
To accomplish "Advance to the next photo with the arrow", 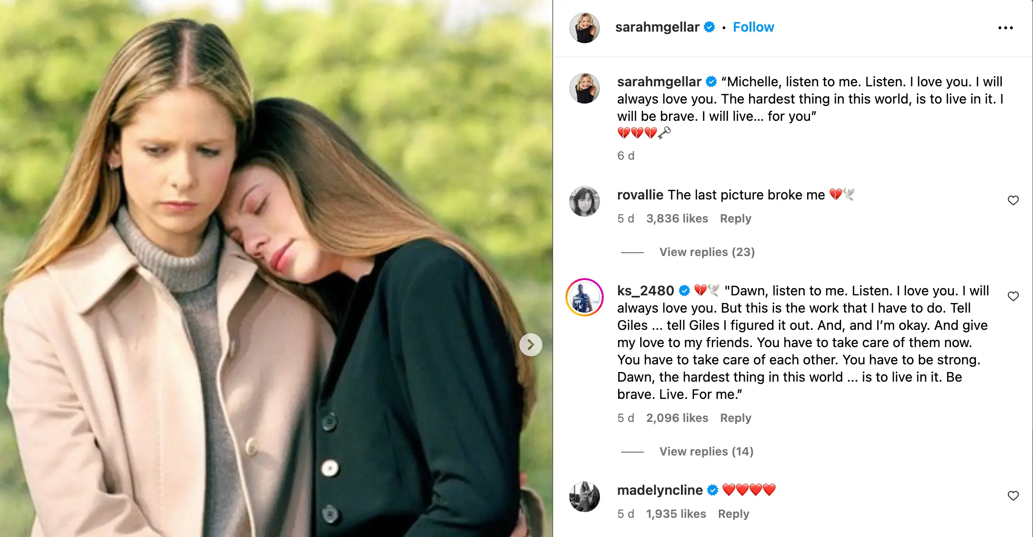I will [x=530, y=344].
